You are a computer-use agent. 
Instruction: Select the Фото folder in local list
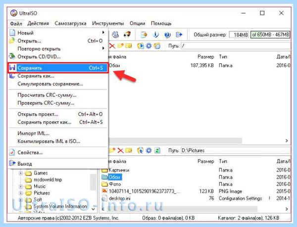[115, 184]
